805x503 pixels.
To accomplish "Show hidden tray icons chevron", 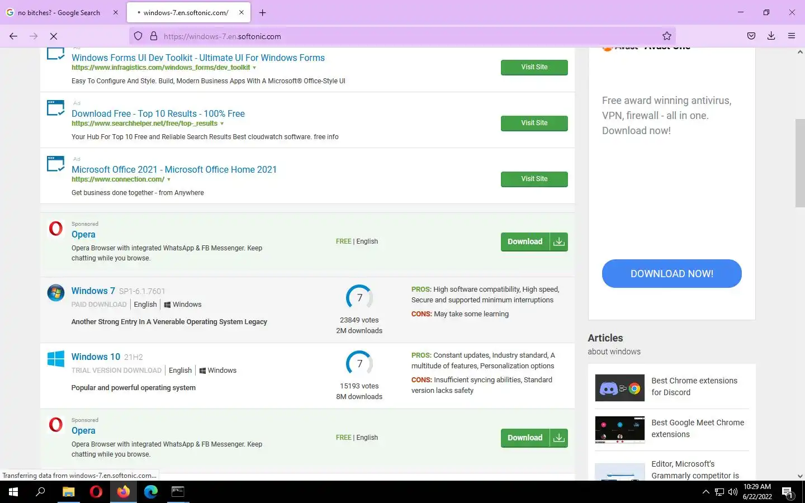I will (705, 492).
